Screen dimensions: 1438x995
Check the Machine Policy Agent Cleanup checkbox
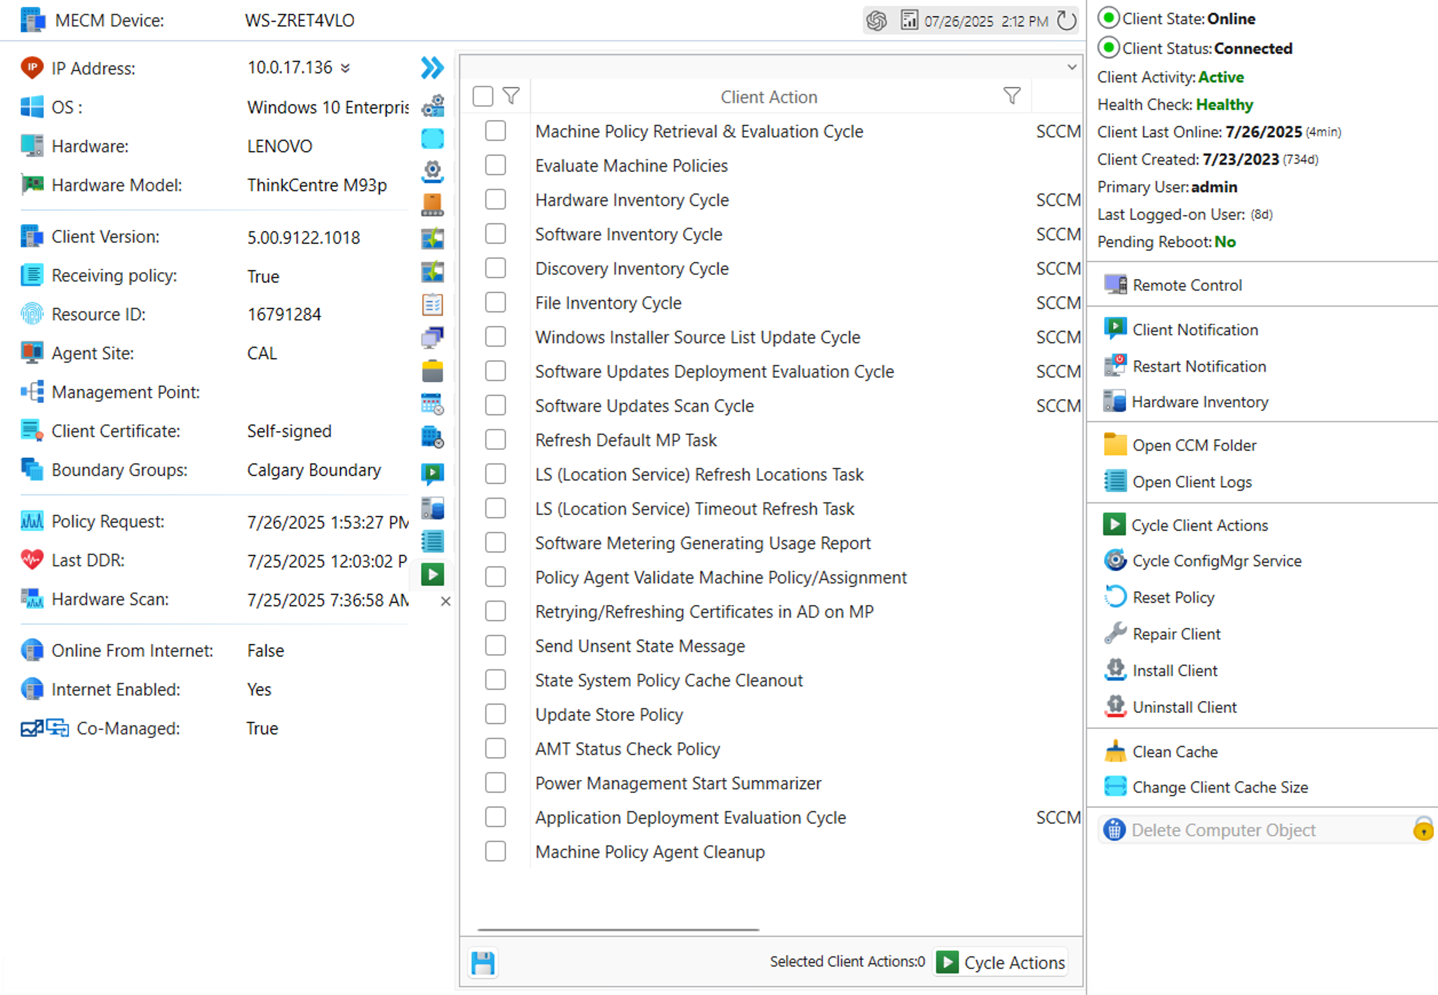495,851
